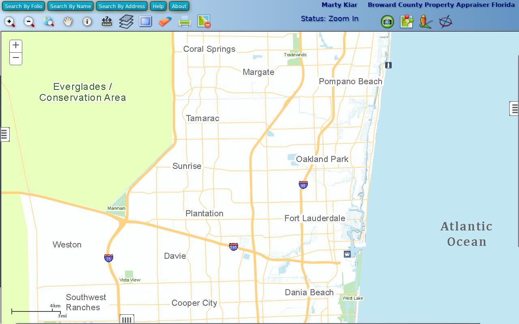Click the Plantation map label
The image size is (519, 324).
point(204,213)
